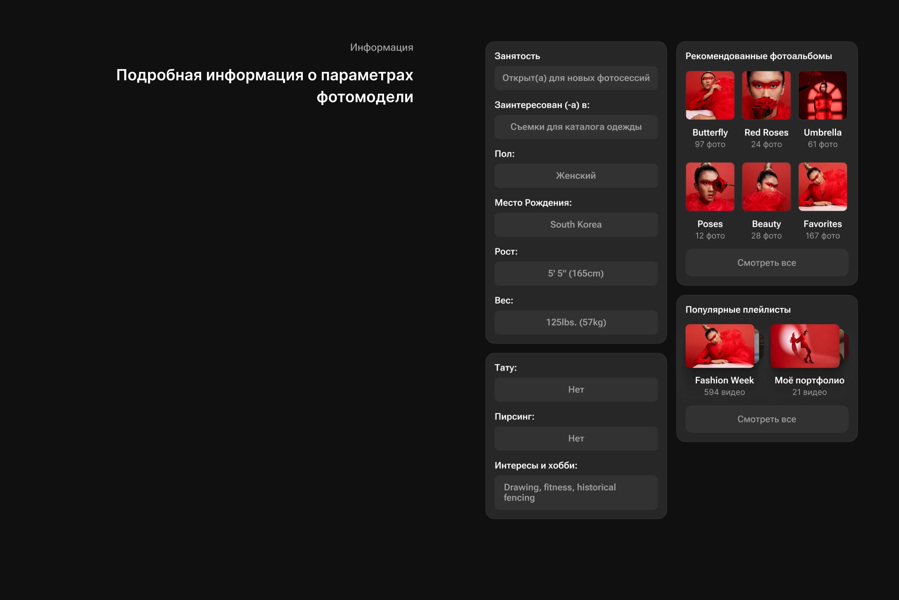The height and width of the screenshot is (600, 899).
Task: Click the height field 5' 5" (165cm)
Action: point(576,274)
